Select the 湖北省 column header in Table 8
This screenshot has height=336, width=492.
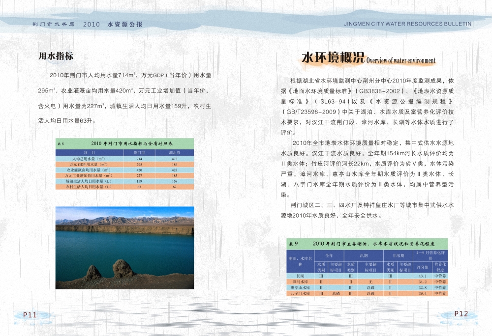pyautogui.click(x=174, y=153)
